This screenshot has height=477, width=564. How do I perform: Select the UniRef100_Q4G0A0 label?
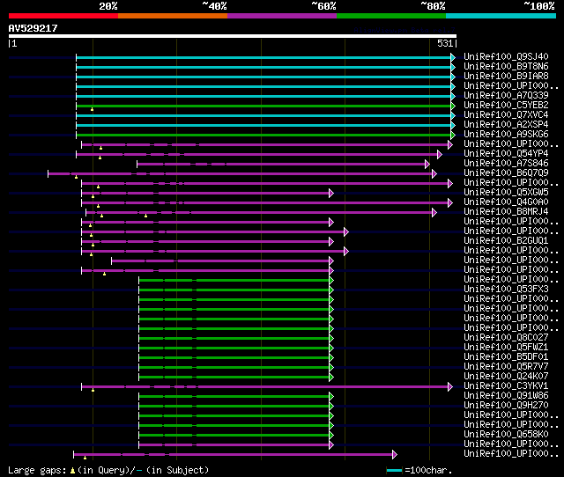(506, 202)
